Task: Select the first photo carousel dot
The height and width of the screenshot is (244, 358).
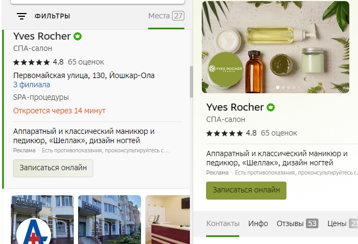Action: pos(278,87)
